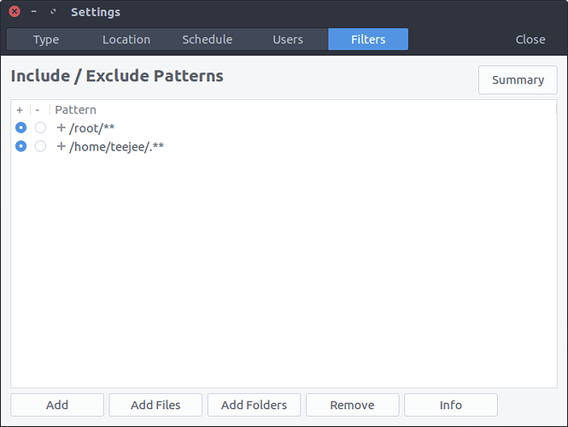Select the /root/** pattern row
The width and height of the screenshot is (568, 427).
[284, 128]
